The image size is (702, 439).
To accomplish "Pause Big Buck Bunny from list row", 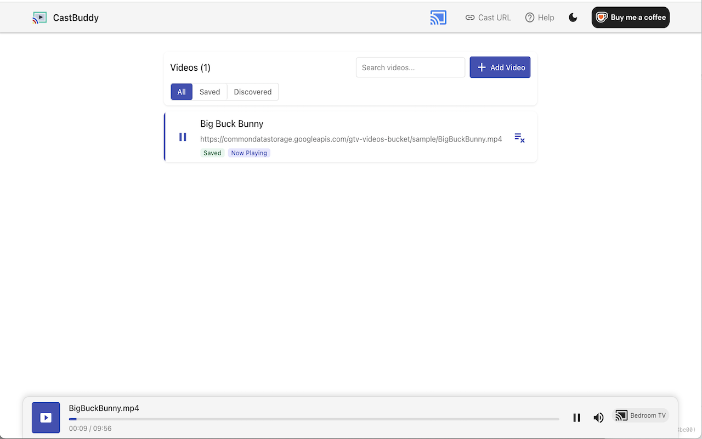I will (x=183, y=137).
